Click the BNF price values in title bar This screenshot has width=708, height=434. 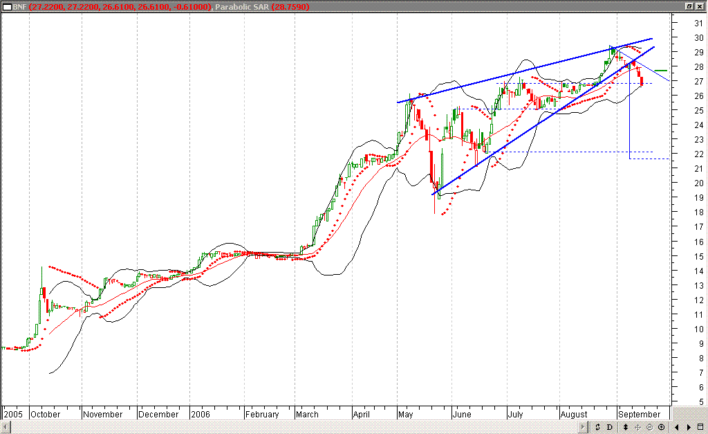coord(120,7)
